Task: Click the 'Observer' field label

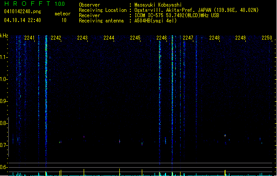Action: point(89,5)
